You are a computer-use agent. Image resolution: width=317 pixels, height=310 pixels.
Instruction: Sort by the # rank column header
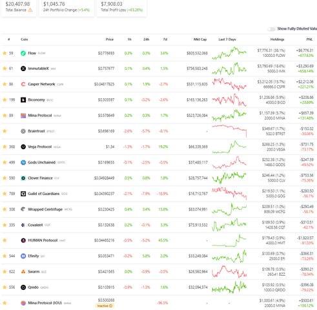(9, 39)
